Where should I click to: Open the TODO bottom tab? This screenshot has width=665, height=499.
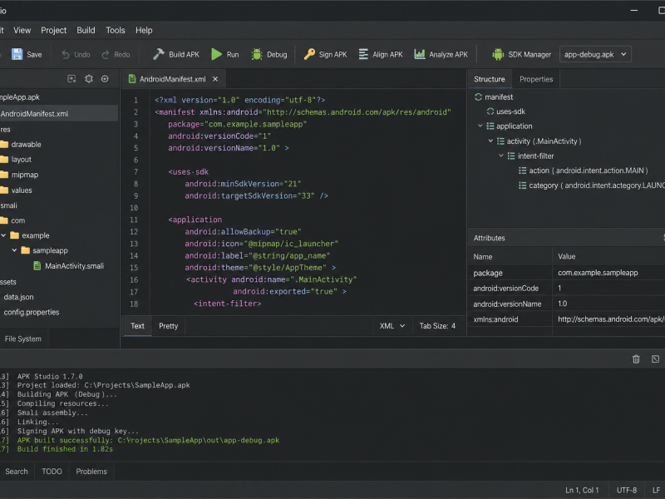point(52,472)
